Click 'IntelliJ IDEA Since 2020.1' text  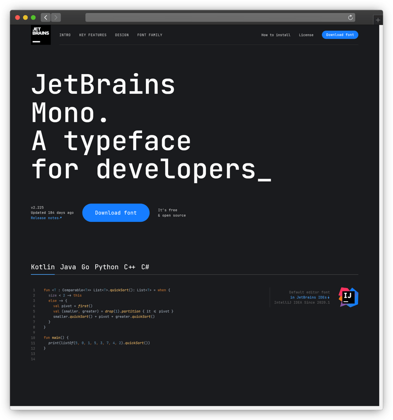pos(302,302)
